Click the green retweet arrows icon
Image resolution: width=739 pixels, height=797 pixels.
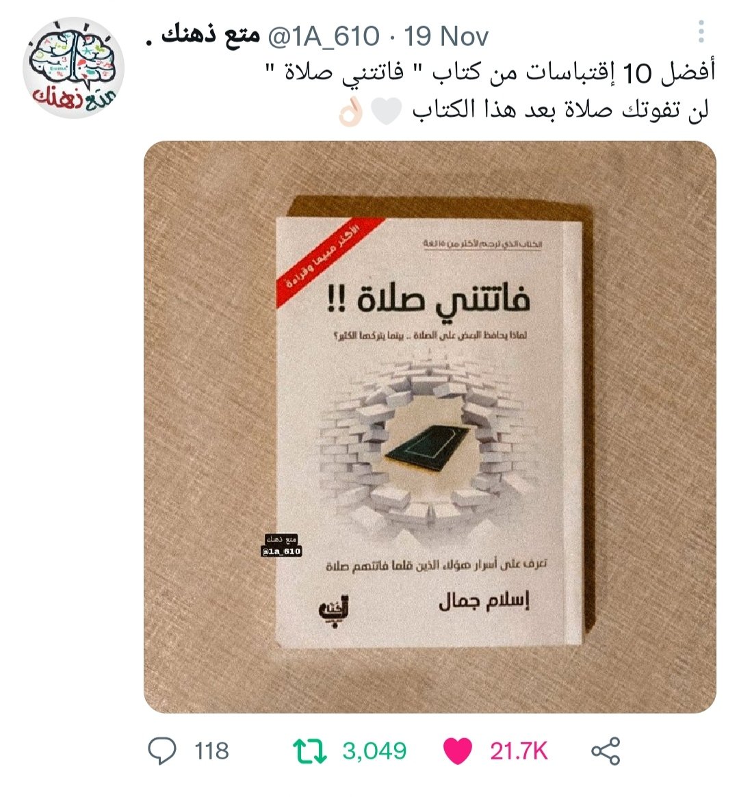pyautogui.click(x=309, y=751)
